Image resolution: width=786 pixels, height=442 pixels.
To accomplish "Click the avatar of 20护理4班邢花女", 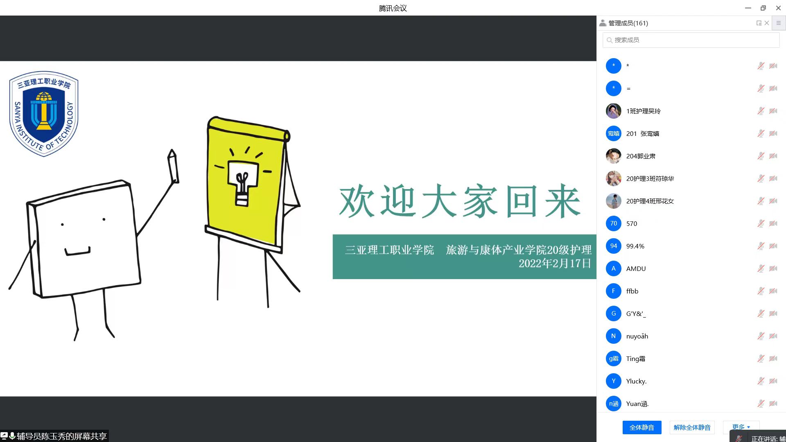I will pyautogui.click(x=613, y=201).
